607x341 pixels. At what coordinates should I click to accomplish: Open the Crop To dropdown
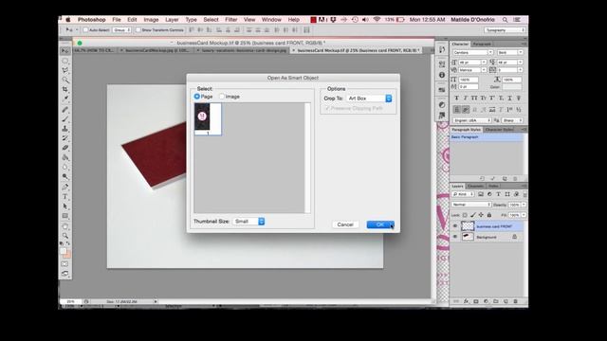(x=369, y=99)
